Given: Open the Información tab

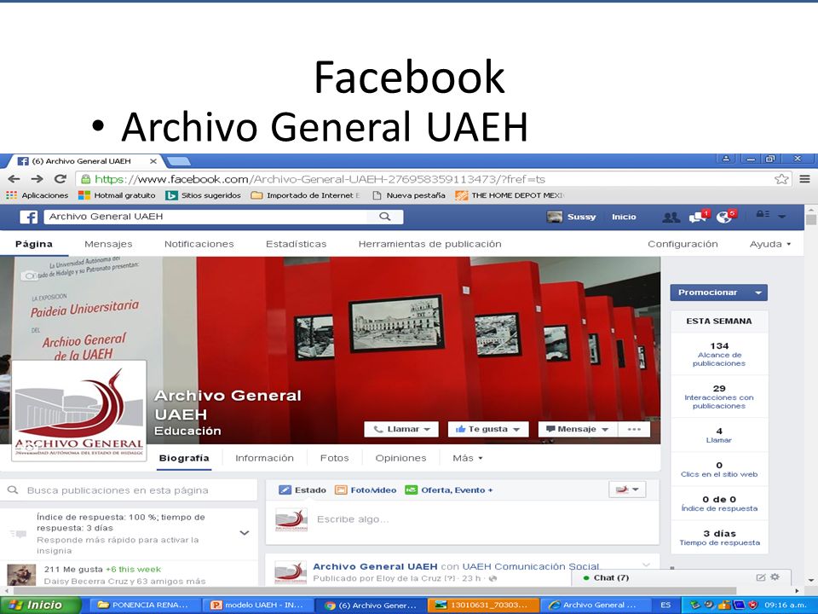Looking at the screenshot, I should 264,458.
